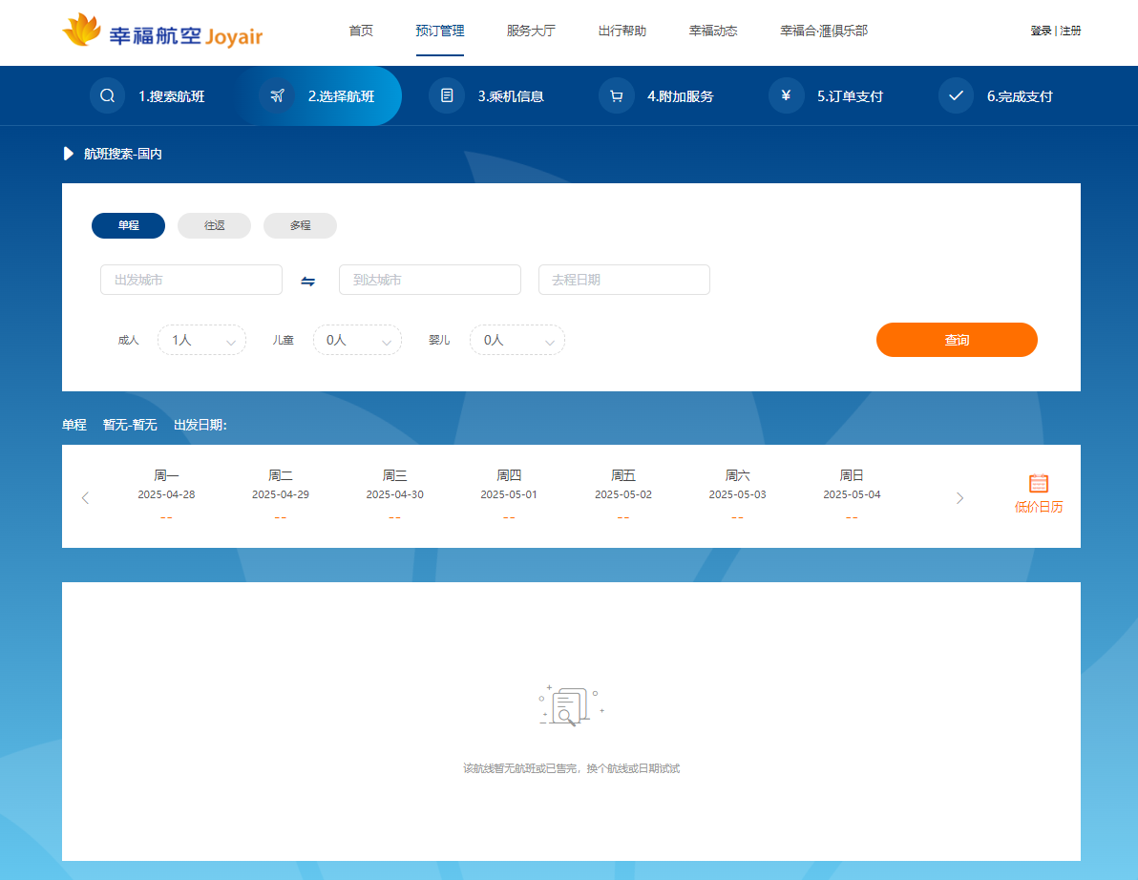The height and width of the screenshot is (880, 1138).
Task: Click step 2.选择航班 label
Action: (x=341, y=96)
